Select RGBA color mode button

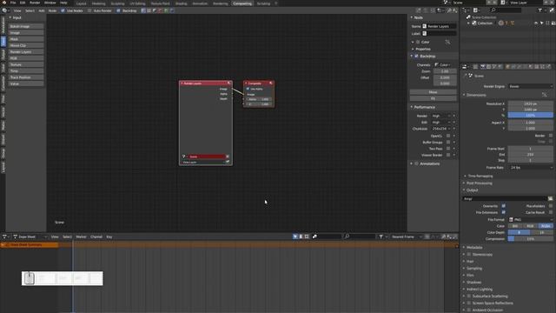546,226
